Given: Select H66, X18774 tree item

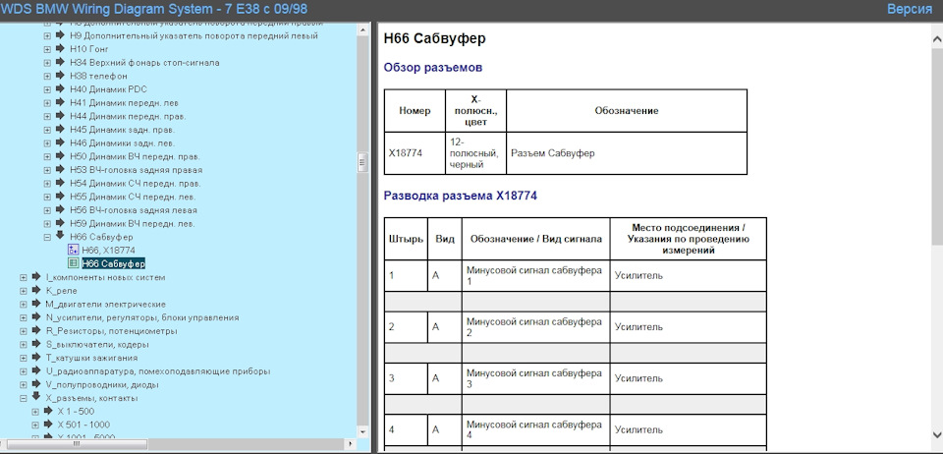Looking at the screenshot, I should [x=108, y=251].
